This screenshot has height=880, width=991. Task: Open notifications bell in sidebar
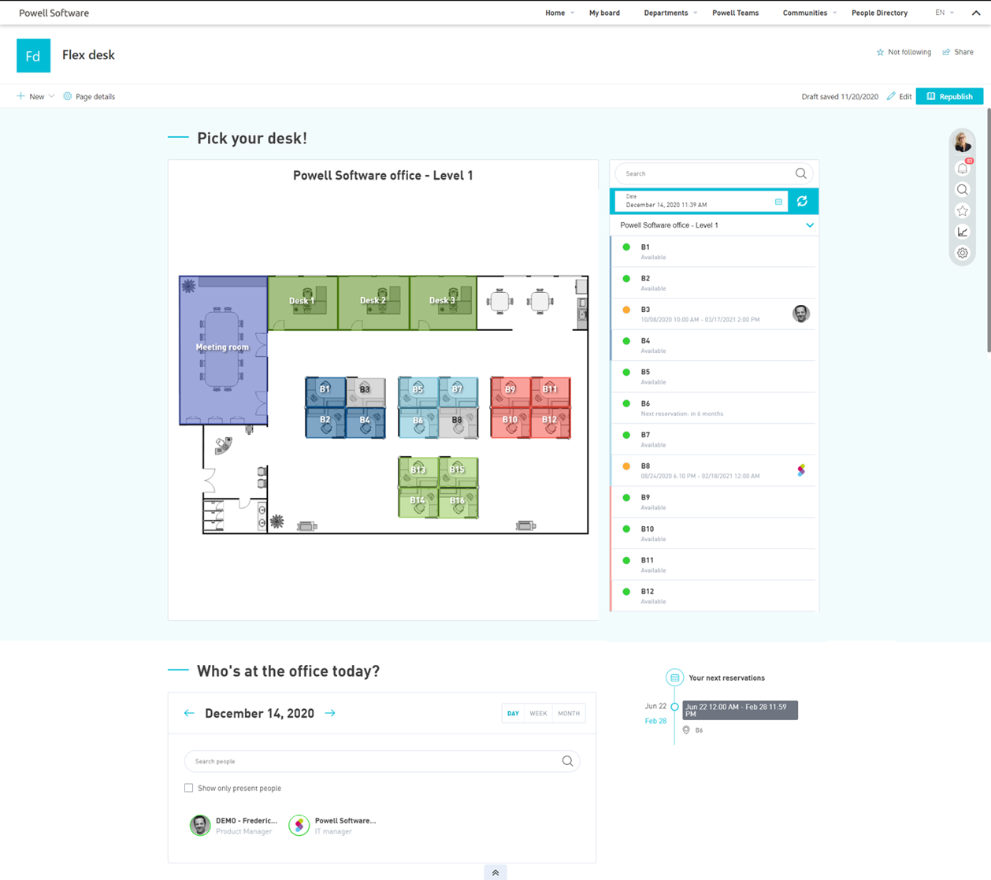[963, 168]
